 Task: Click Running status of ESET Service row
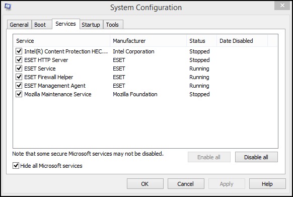(199, 69)
